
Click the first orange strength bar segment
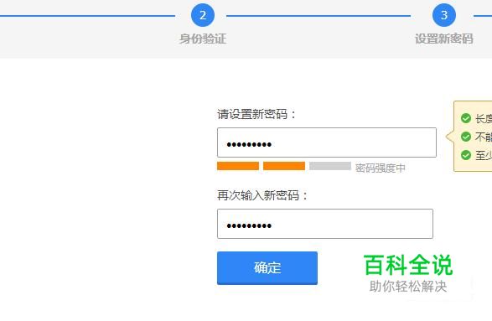coord(238,166)
